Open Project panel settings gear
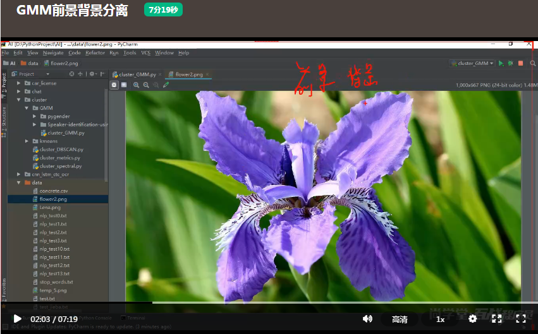 [93, 74]
